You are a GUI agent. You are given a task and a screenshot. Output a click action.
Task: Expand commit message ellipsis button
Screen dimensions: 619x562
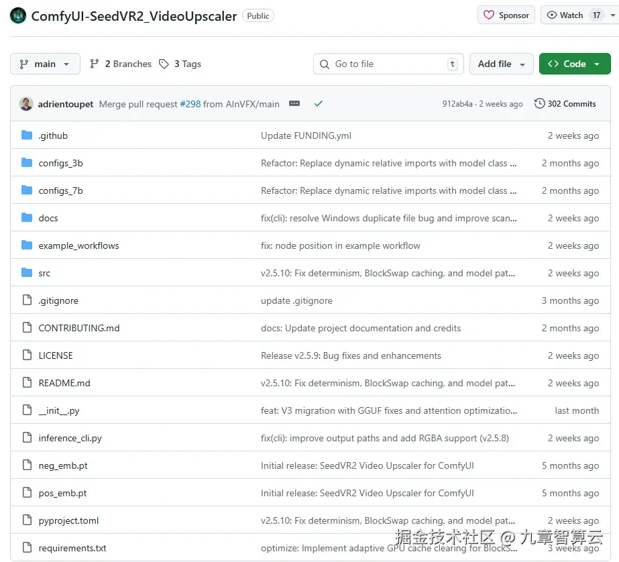coord(294,103)
